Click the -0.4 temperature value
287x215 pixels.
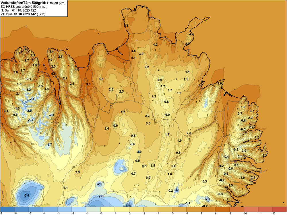(x=226, y=157)
